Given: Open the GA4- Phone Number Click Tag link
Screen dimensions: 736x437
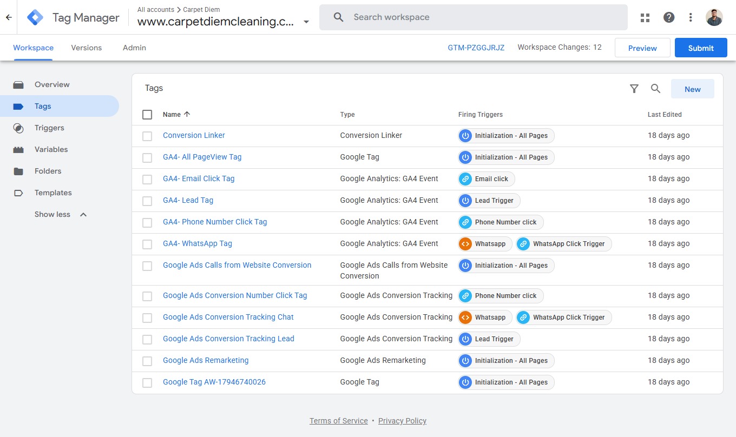Looking at the screenshot, I should coord(215,222).
